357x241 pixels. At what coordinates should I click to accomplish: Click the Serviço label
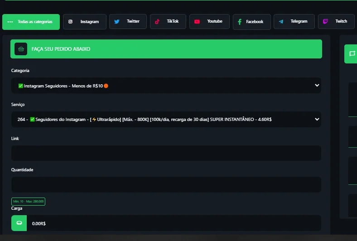18,105
